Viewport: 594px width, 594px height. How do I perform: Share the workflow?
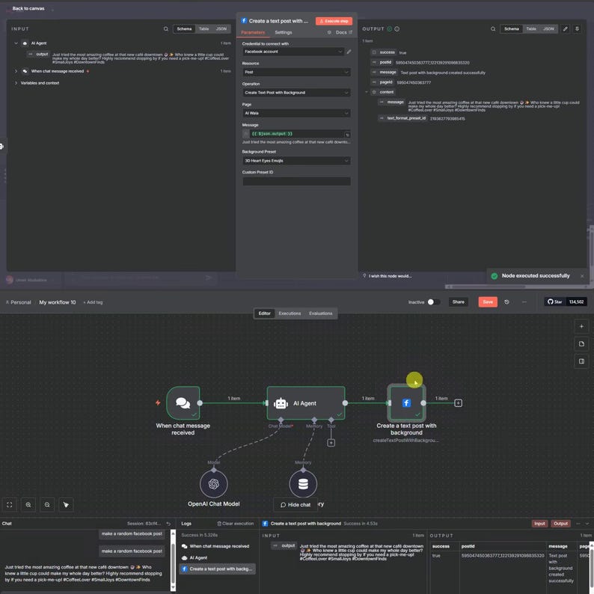coord(458,302)
